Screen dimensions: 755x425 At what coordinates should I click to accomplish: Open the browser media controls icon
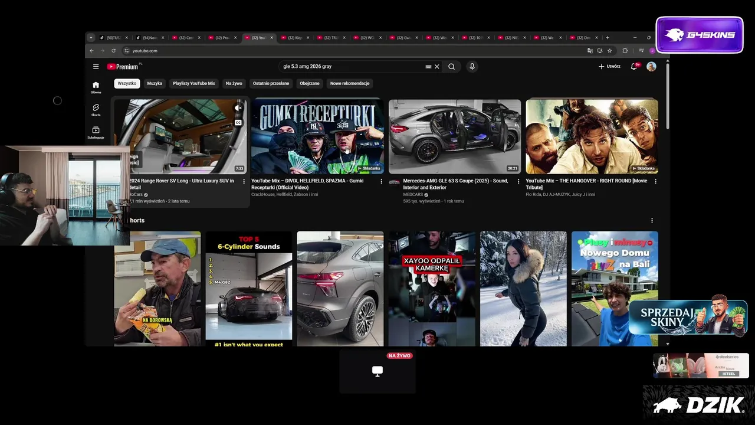[x=641, y=51]
